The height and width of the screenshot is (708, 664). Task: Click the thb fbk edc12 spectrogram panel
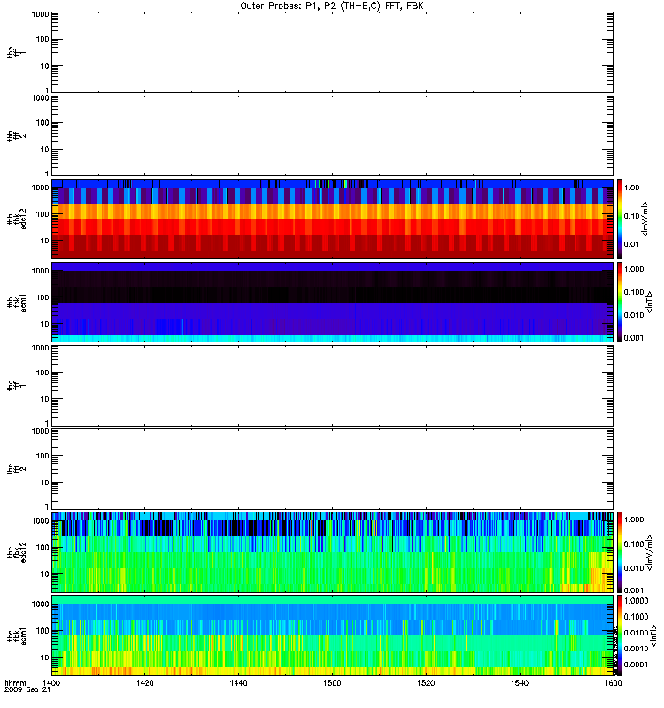332,219
